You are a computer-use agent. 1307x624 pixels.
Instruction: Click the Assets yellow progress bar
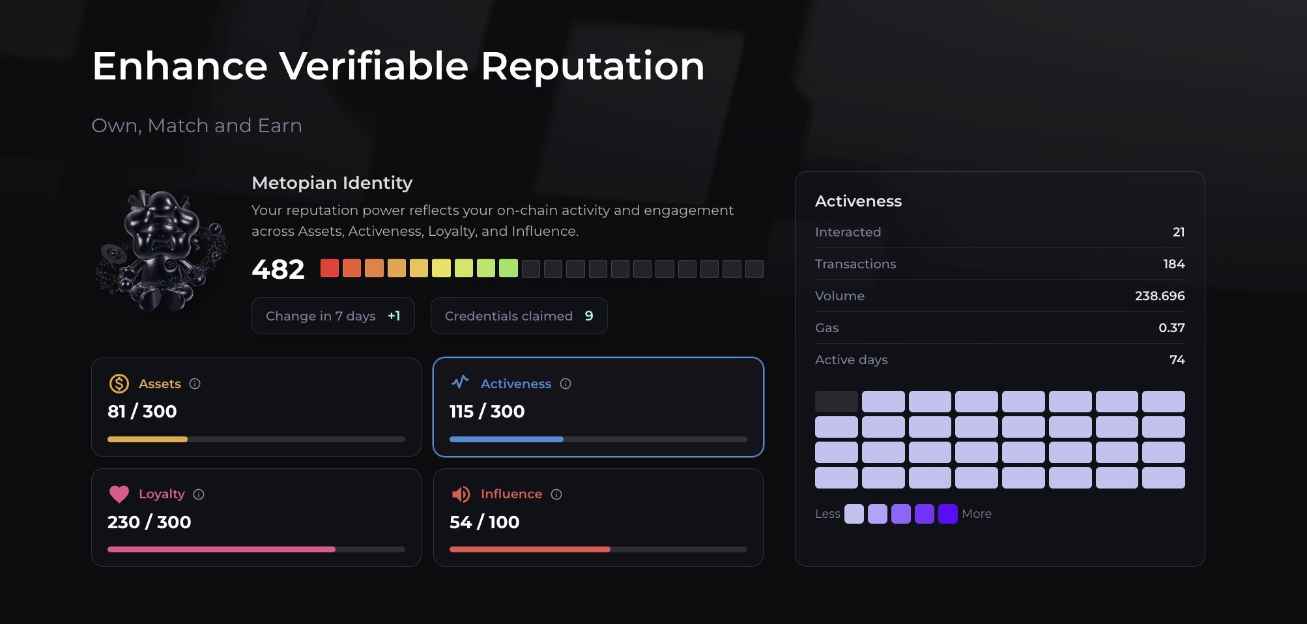tap(256, 440)
